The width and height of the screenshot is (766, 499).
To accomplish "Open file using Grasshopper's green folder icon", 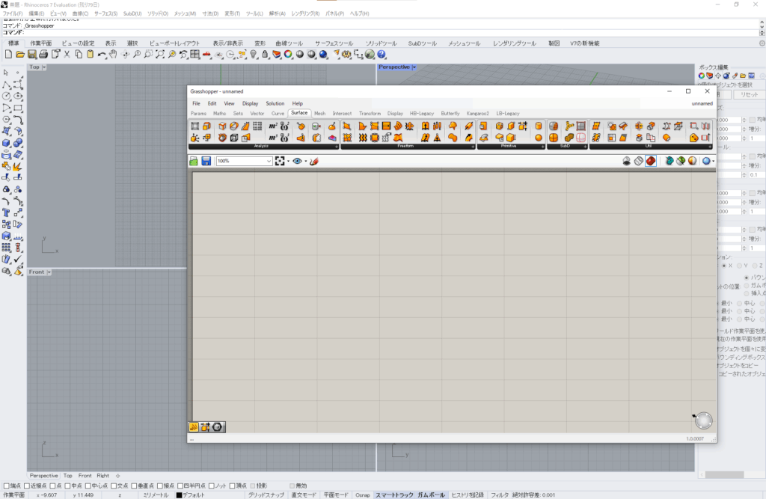I will pos(194,161).
